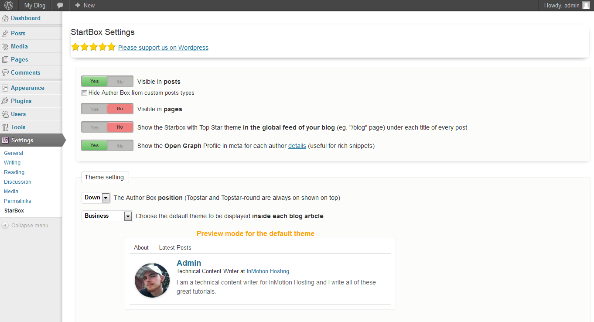
Task: Click the Users icon in sidebar
Action: [5, 114]
